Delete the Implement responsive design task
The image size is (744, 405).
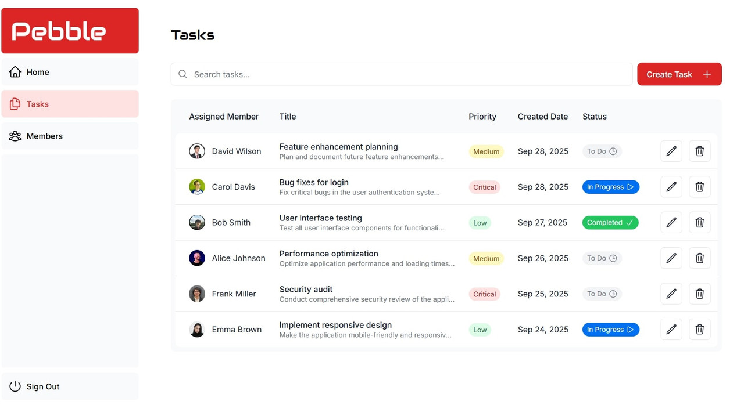tap(700, 330)
